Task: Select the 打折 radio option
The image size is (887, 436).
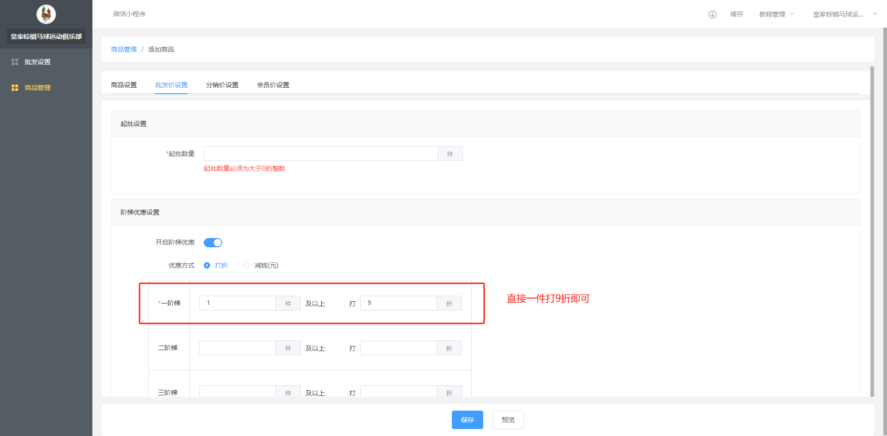Action: [207, 265]
